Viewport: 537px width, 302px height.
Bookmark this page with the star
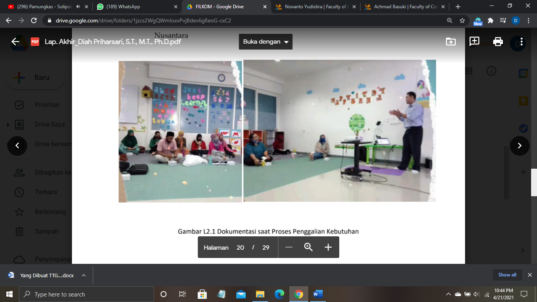462,20
